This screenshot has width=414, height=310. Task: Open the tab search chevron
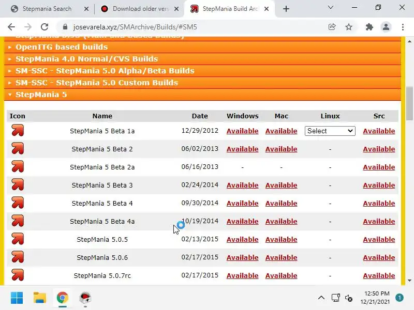pyautogui.click(x=330, y=7)
